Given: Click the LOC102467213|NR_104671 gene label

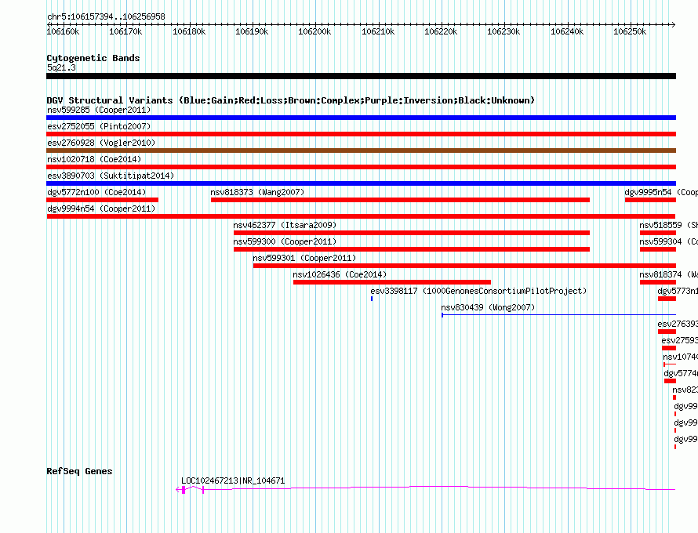Looking at the screenshot, I should click(x=233, y=480).
